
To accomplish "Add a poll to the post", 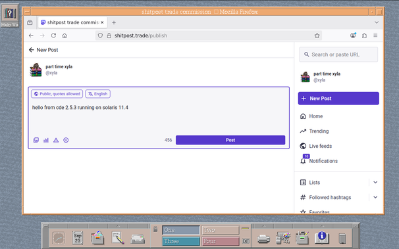I will point(46,140).
